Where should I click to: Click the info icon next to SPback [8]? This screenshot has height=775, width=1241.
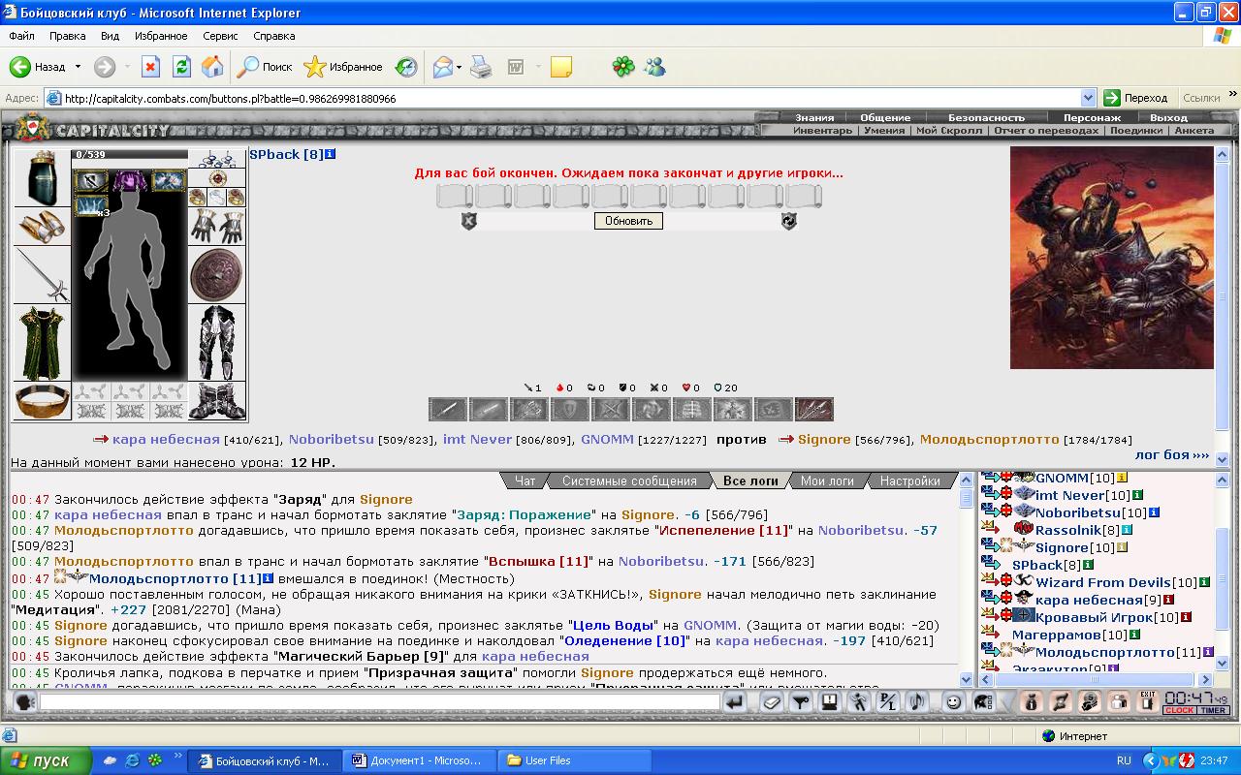[331, 154]
